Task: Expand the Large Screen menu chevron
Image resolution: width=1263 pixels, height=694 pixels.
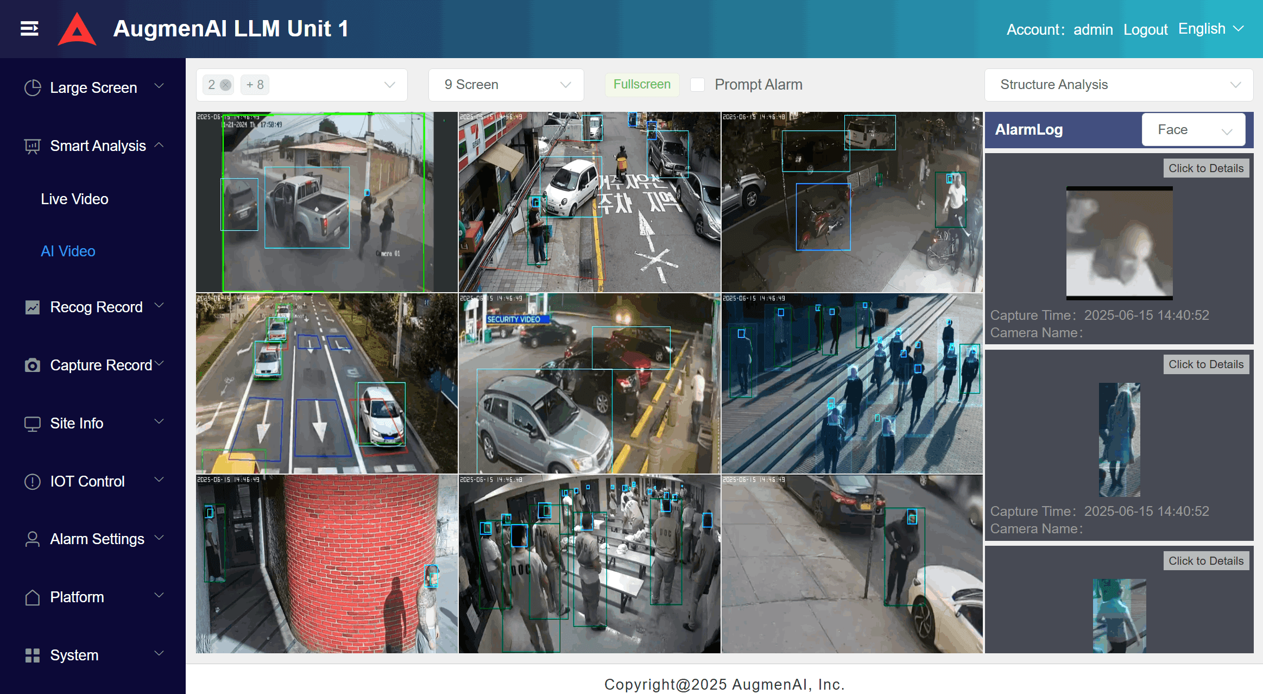Action: 159,86
